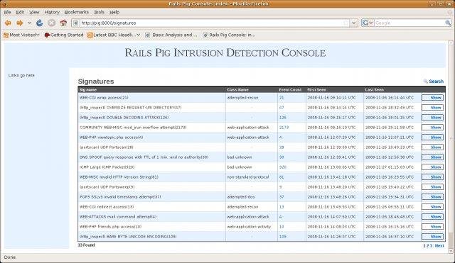Reload the page with the refresh icon
The image size is (455, 263).
[x=40, y=23]
